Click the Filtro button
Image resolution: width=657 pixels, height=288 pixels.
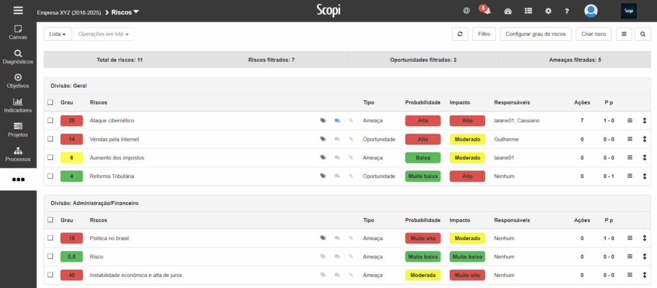point(484,35)
